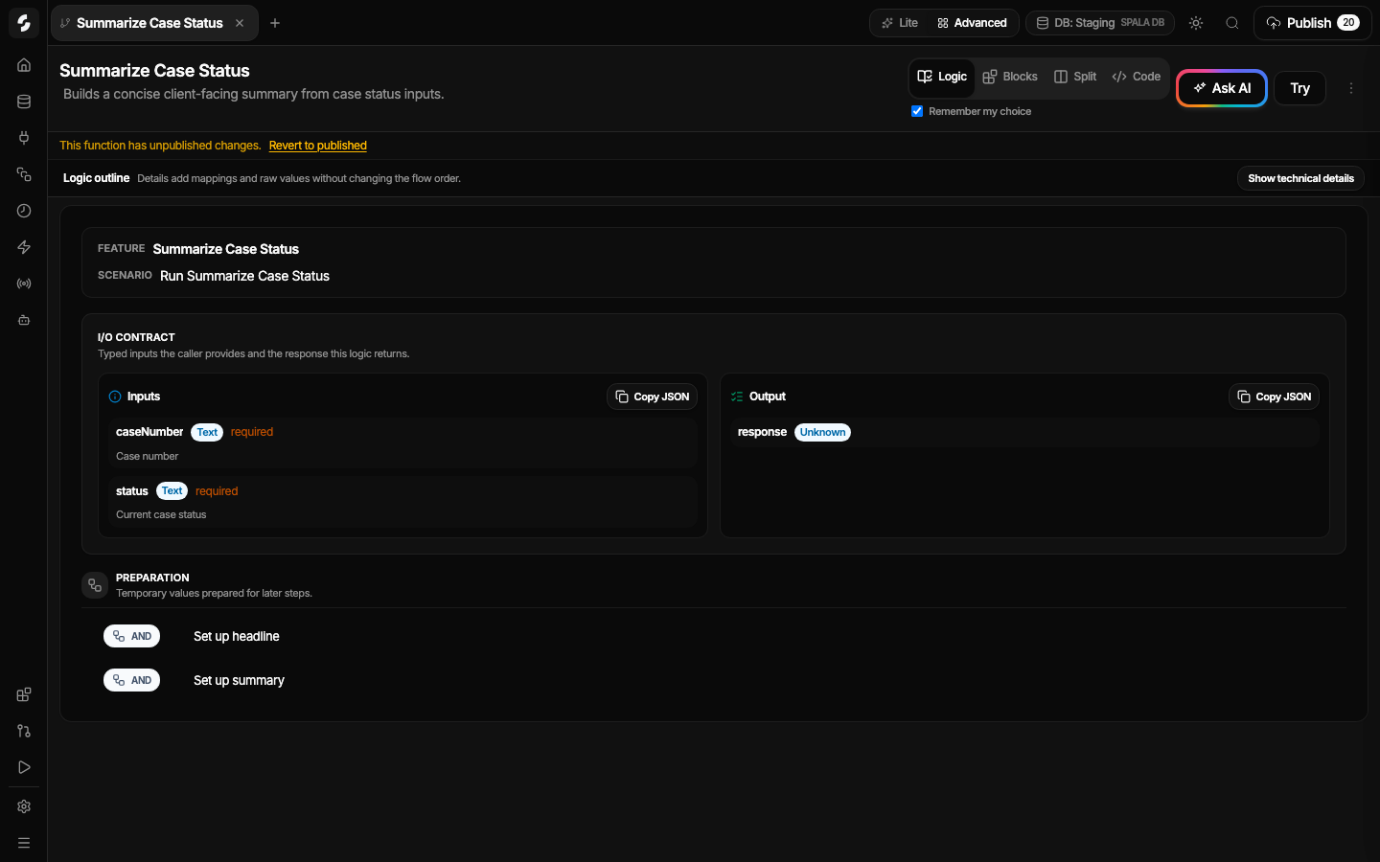Click the app logo at top left
This screenshot has height=862, width=1380.
pos(24,23)
